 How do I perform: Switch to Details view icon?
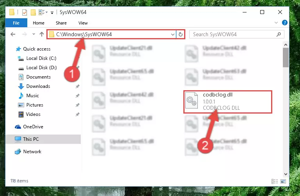click(275, 181)
